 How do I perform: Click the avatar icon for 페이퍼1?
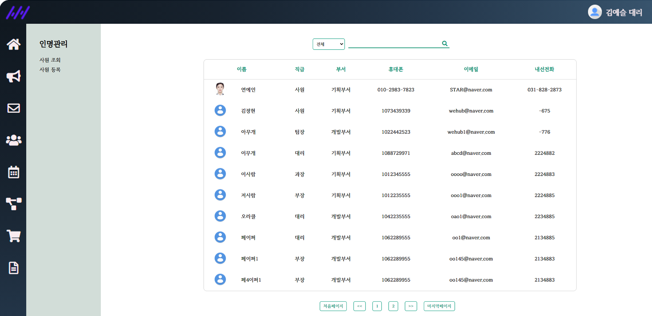pos(220,258)
